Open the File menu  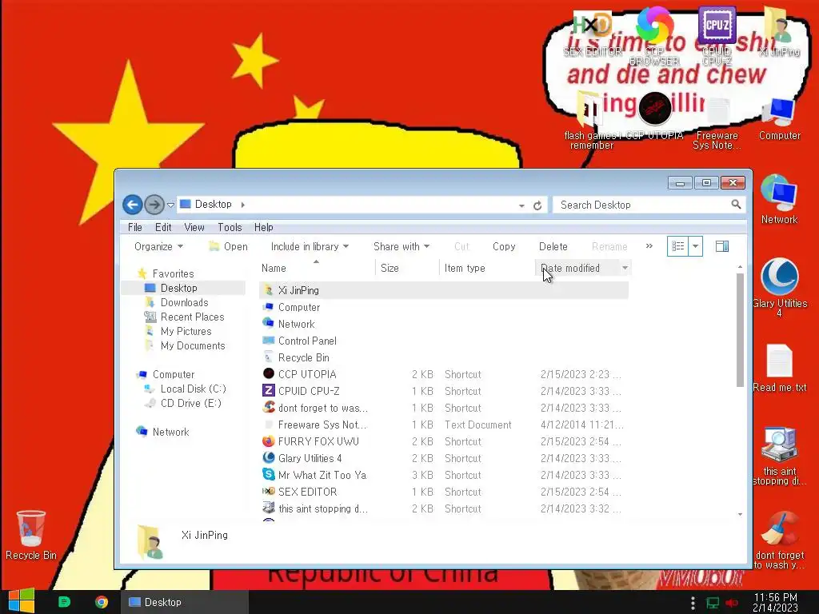coord(134,227)
